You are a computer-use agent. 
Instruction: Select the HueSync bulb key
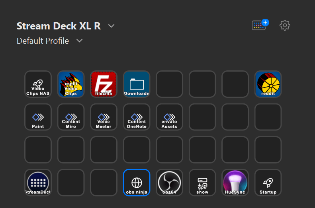tap(235, 183)
